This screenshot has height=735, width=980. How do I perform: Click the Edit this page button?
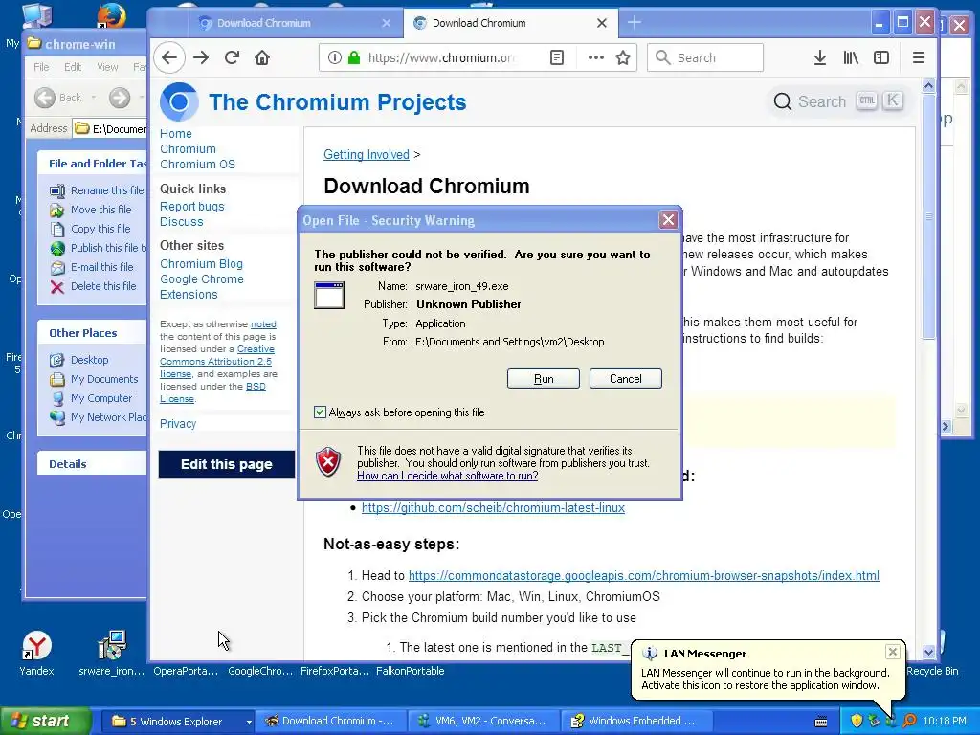coord(226,464)
